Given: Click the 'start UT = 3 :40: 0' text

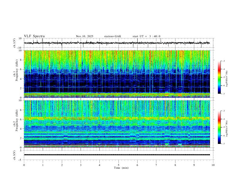Looking at the screenshot, I should pyautogui.click(x=146, y=36).
